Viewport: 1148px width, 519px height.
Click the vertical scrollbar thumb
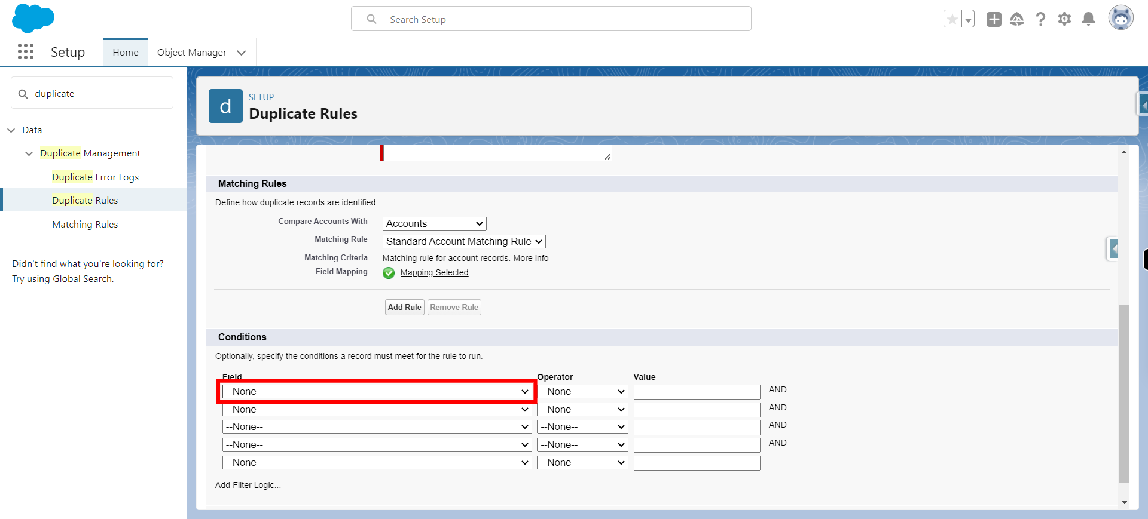[x=1124, y=394]
